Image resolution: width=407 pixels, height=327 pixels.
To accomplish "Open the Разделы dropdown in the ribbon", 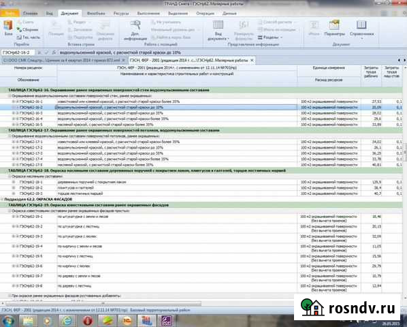I will point(270,37).
